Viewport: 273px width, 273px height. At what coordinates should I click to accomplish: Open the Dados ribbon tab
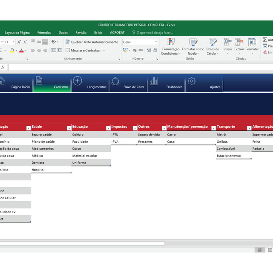pyautogui.click(x=63, y=33)
